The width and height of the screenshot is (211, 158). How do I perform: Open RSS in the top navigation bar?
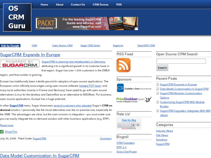point(119,5)
